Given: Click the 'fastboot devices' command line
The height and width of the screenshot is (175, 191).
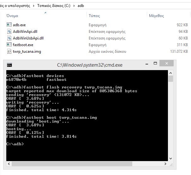Looking at the screenshot, I should tap(35, 76).
